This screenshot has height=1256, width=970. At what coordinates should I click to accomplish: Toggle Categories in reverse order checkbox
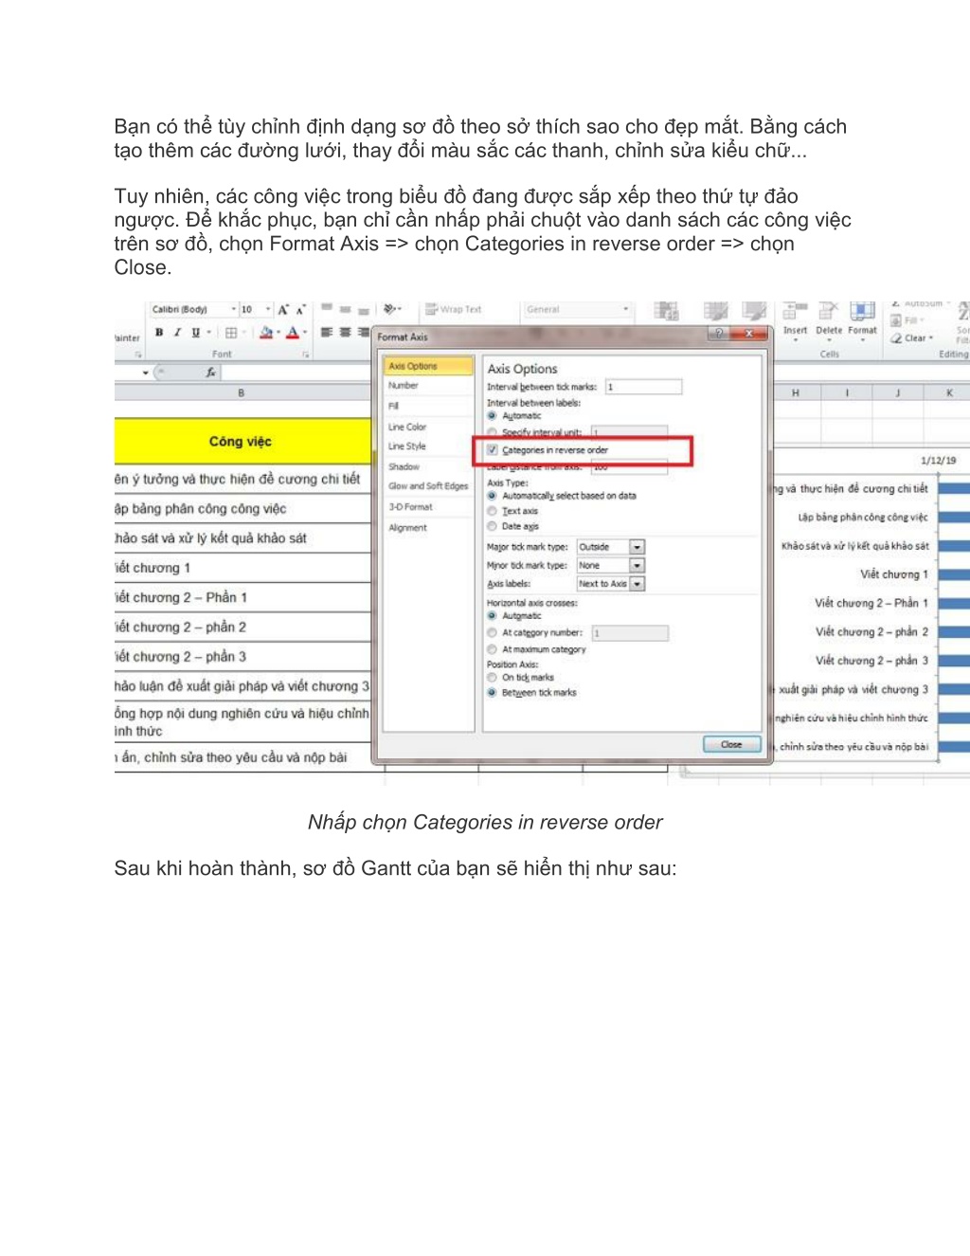492,450
